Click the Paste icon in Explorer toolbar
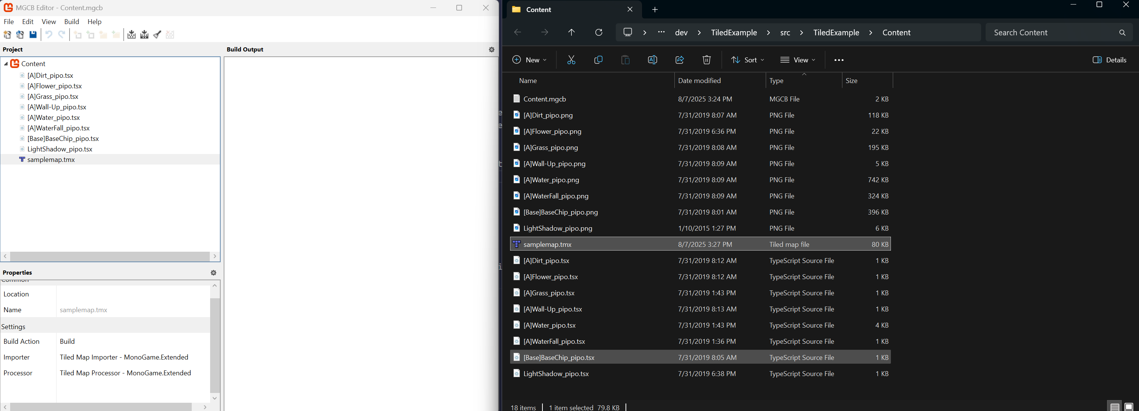Screen dimensions: 1139x411 click(625, 60)
